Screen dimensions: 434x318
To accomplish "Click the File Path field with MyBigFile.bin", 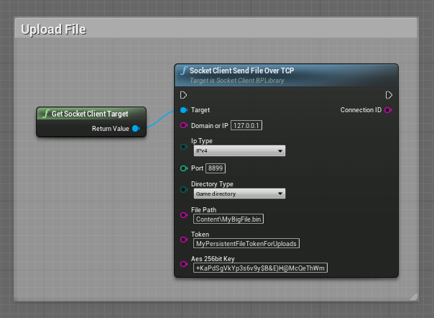I will 223,219.
